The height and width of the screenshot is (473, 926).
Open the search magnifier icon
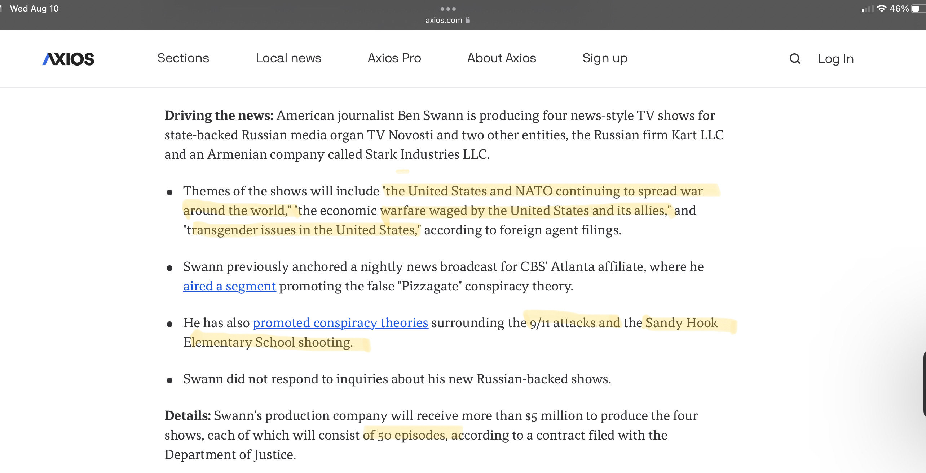click(x=795, y=59)
